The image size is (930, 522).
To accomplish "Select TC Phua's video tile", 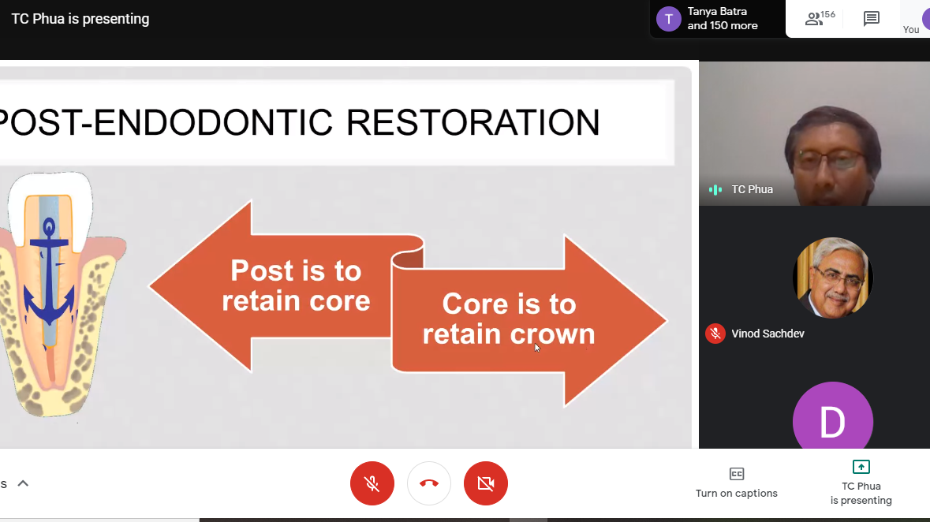I will click(814, 134).
